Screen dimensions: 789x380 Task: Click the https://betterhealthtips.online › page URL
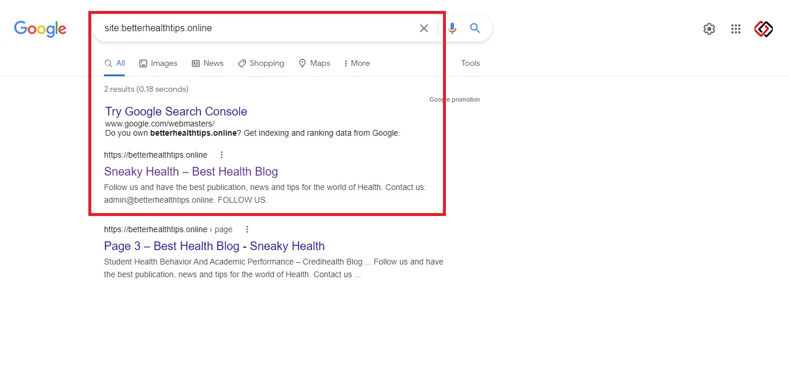coord(168,229)
